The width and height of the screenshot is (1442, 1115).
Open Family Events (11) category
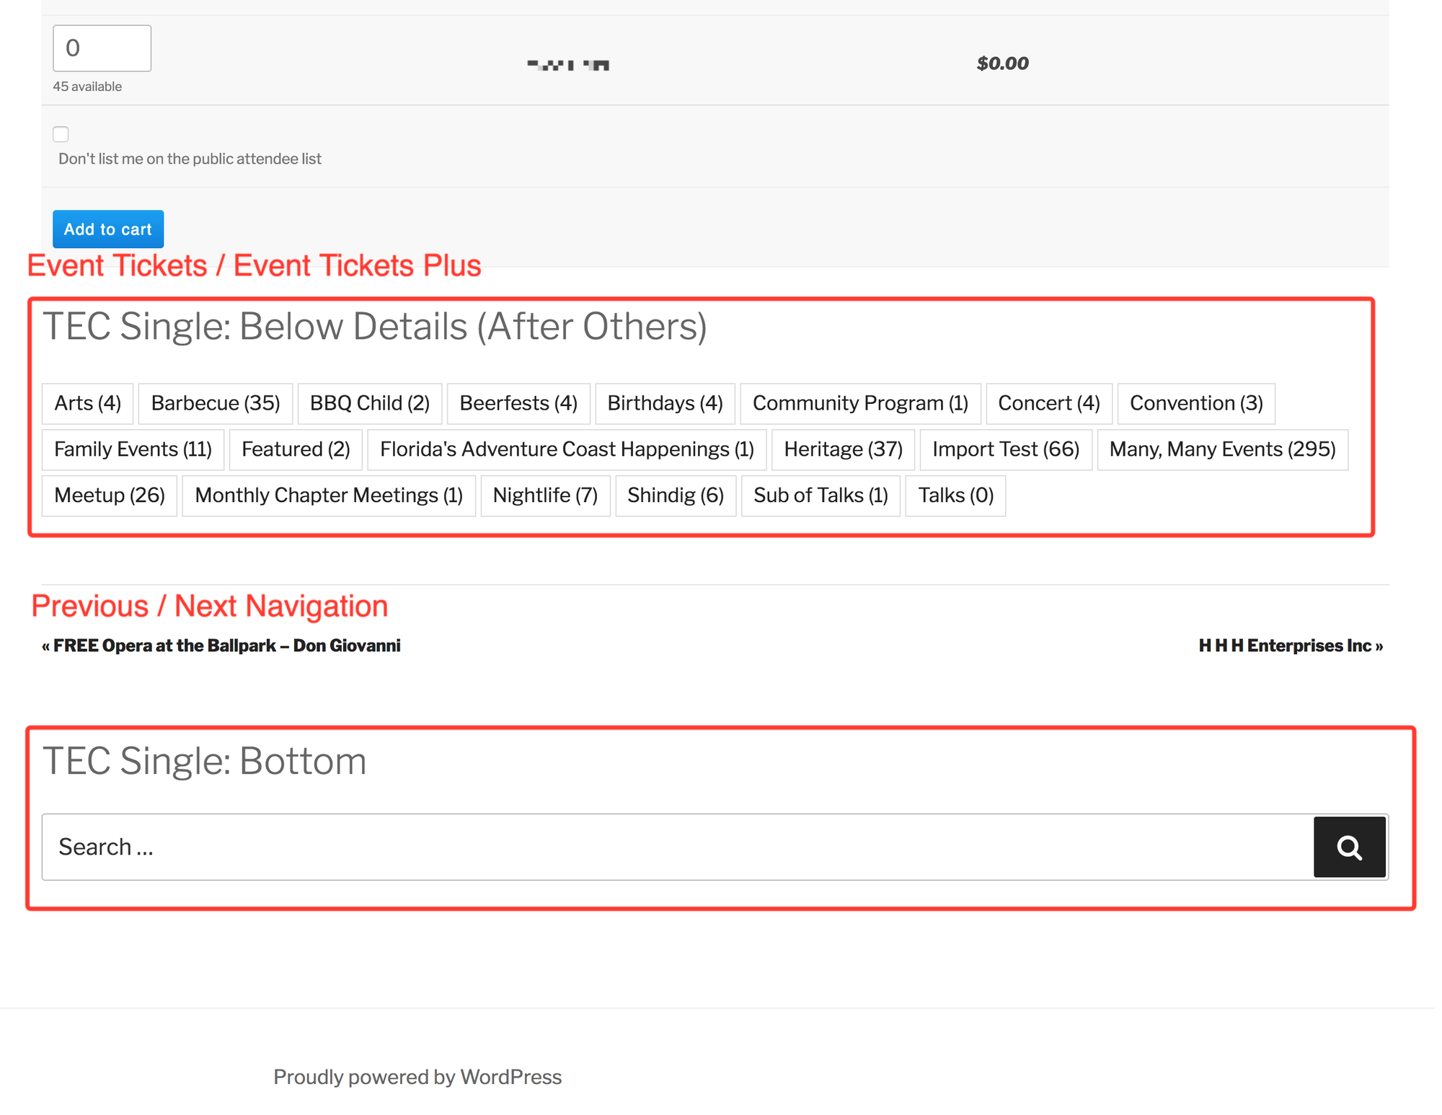click(133, 449)
